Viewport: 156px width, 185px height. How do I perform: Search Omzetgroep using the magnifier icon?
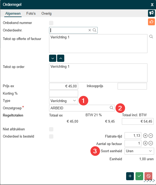click(x=111, y=108)
